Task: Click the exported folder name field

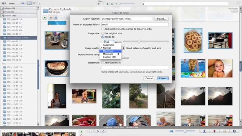Action: (x=135, y=25)
